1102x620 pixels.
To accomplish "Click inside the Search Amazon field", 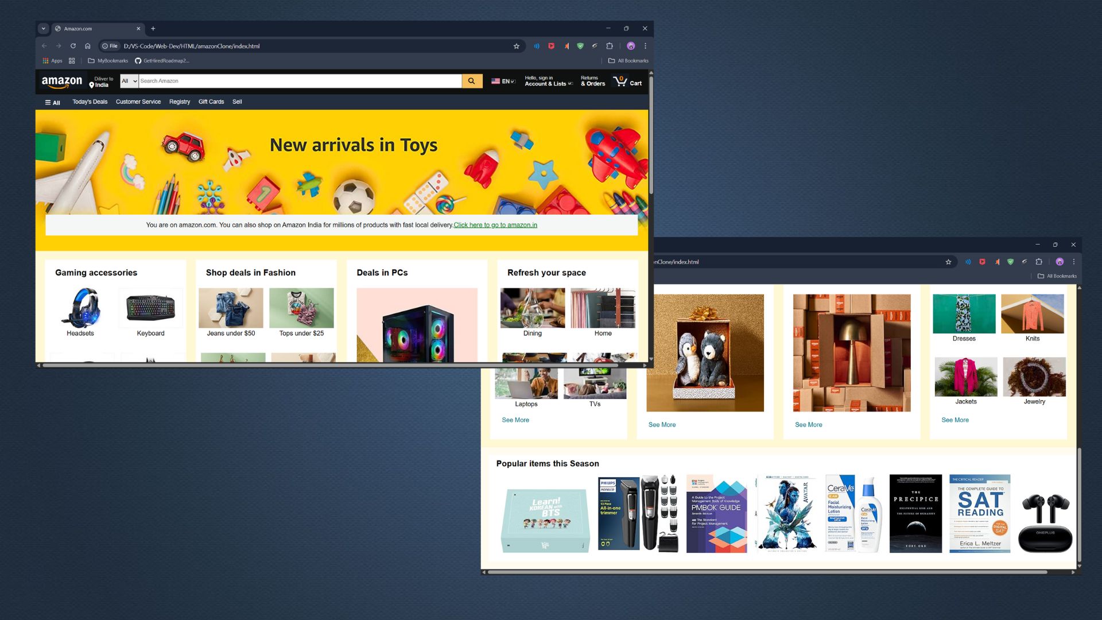I will (300, 81).
